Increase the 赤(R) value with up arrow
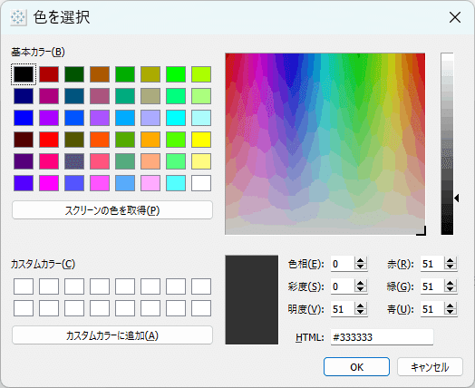 coord(451,260)
